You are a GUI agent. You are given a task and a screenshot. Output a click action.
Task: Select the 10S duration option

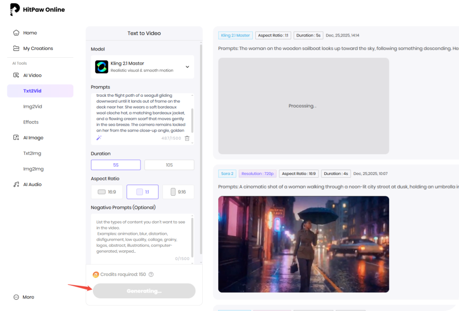(x=169, y=165)
